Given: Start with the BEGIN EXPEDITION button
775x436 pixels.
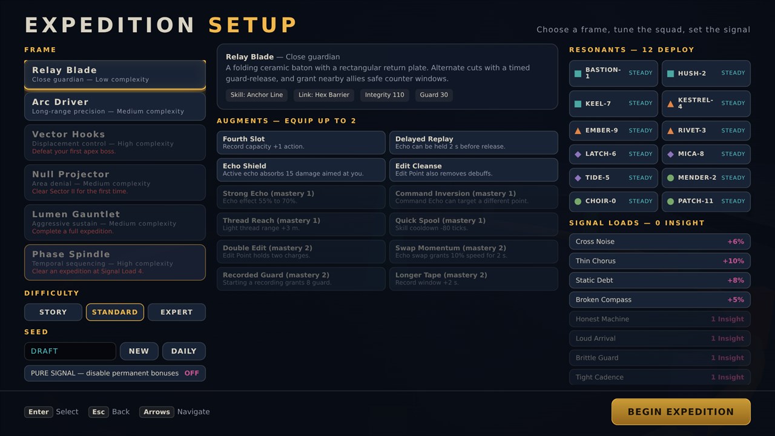Looking at the screenshot, I should (x=681, y=412).
